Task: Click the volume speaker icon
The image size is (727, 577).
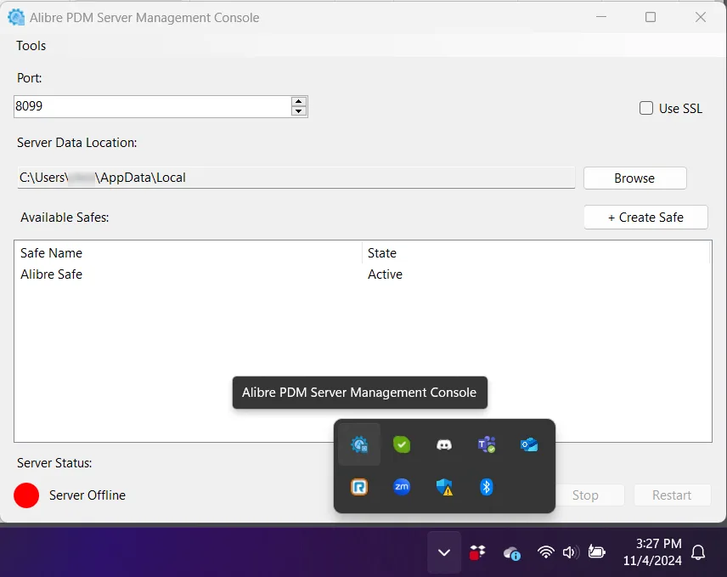Action: point(571,552)
